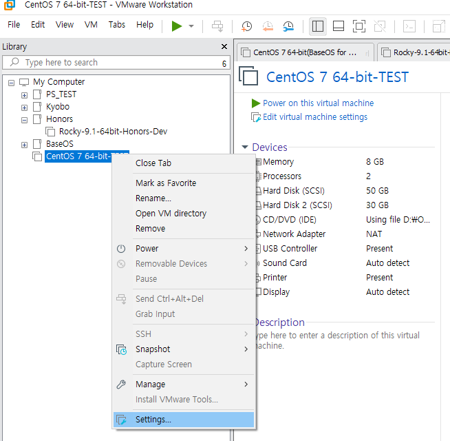Select Hard Disk (SCSI) device row
The height and width of the screenshot is (441, 450).
(345, 191)
